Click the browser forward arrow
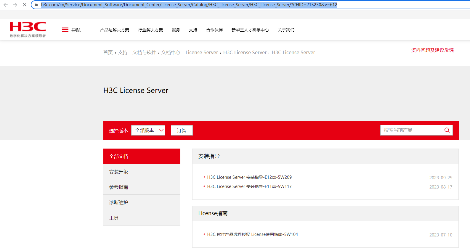Viewport: 470px width, 248px height. pyautogui.click(x=15, y=5)
